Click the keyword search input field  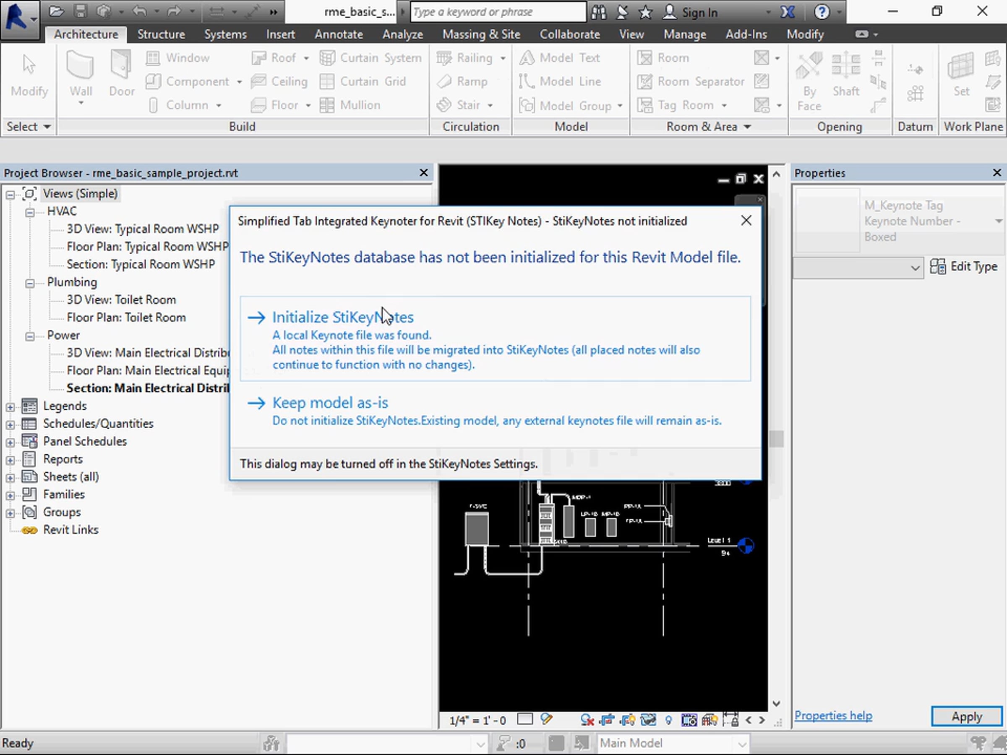[x=498, y=12]
